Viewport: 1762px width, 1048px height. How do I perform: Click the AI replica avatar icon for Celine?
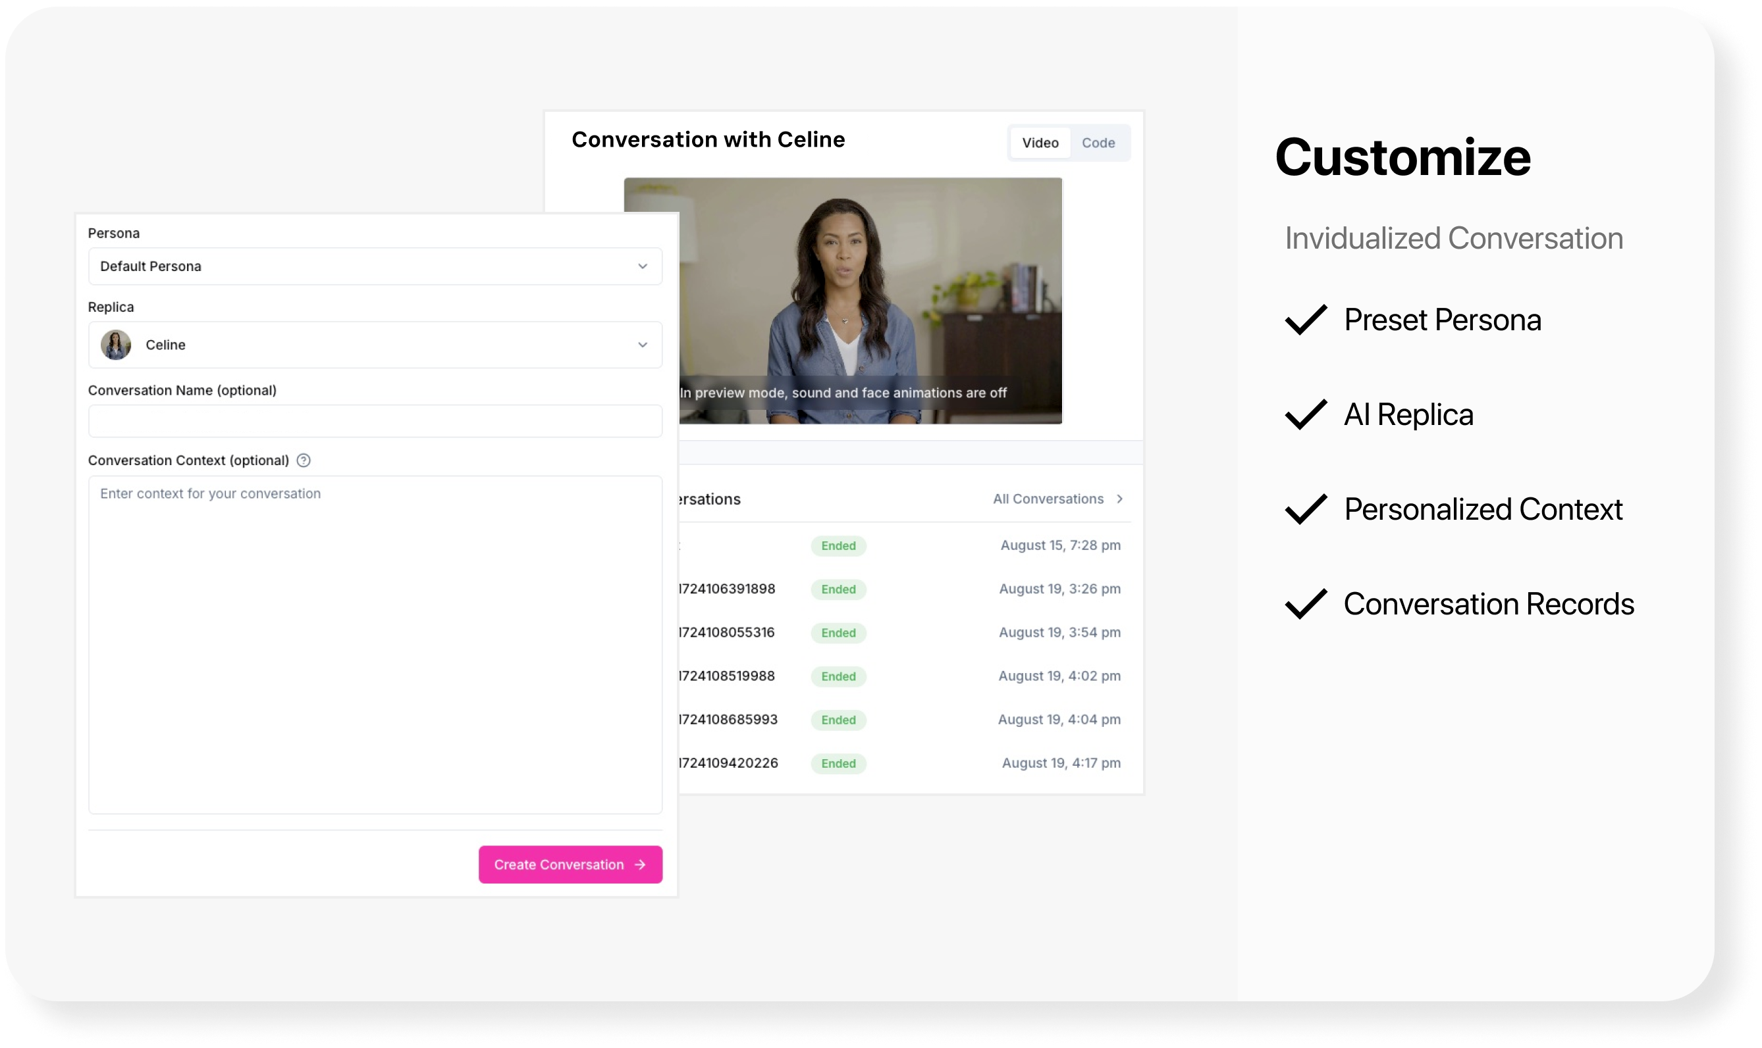point(117,344)
